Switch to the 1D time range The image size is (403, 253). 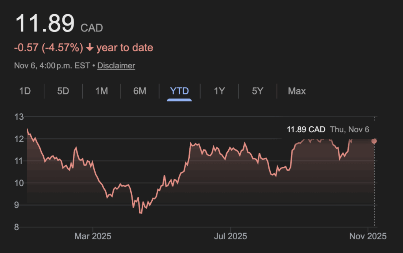[25, 91]
